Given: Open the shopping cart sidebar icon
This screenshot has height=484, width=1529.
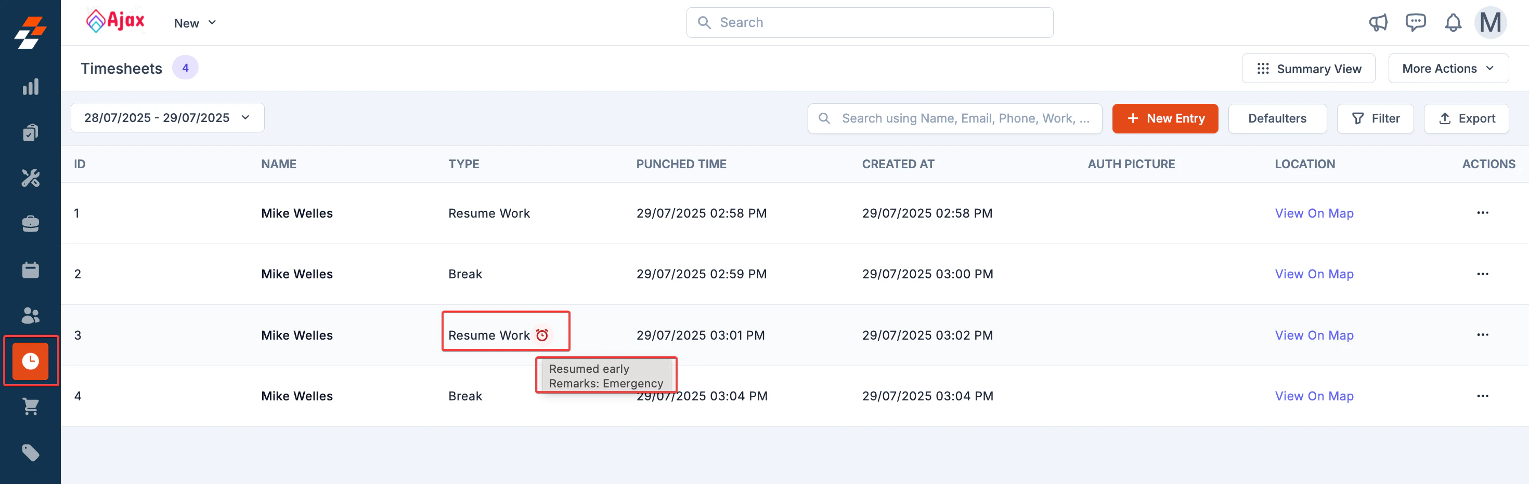Looking at the screenshot, I should coord(30,407).
